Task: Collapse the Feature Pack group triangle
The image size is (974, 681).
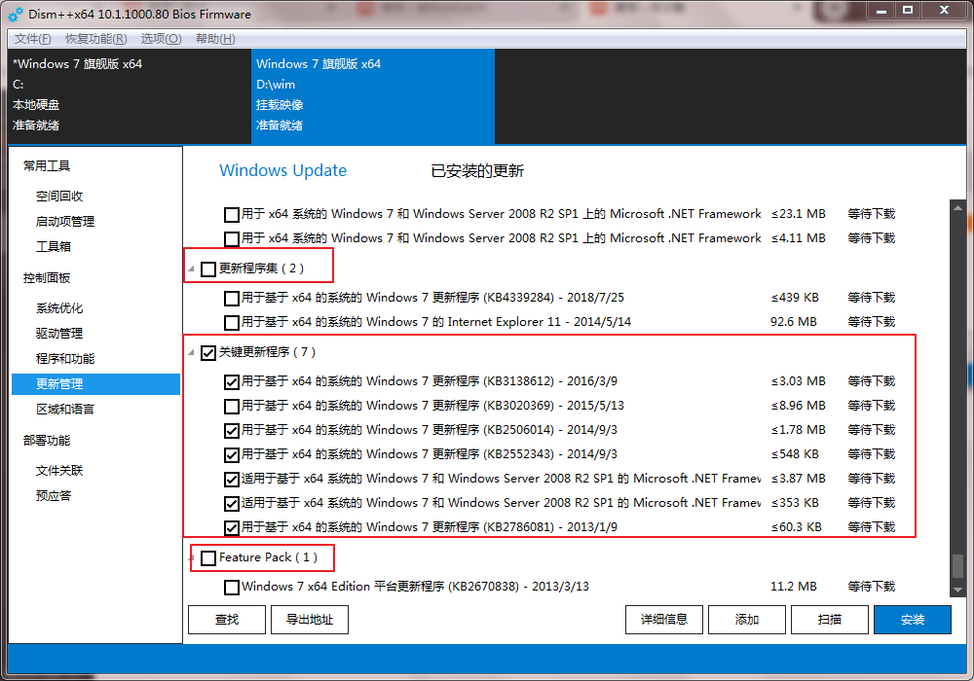Action: (191, 558)
